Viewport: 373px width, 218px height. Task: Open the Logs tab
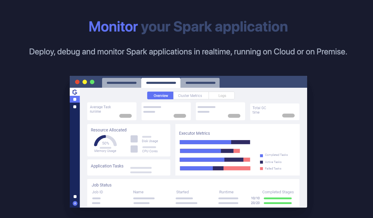(x=222, y=95)
